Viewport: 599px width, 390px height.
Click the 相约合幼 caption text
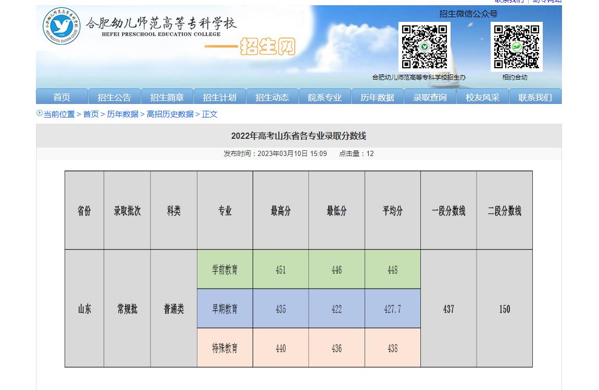point(515,77)
